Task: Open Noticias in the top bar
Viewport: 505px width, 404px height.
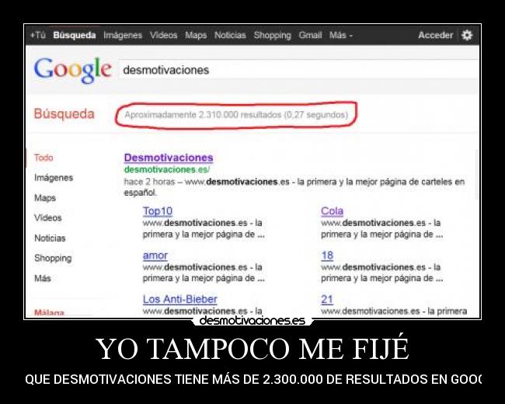Action: pyautogui.click(x=230, y=35)
